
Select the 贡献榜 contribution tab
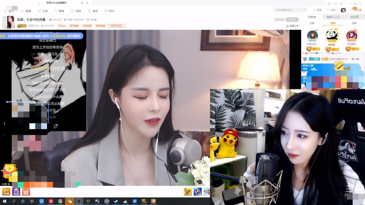click(312, 17)
